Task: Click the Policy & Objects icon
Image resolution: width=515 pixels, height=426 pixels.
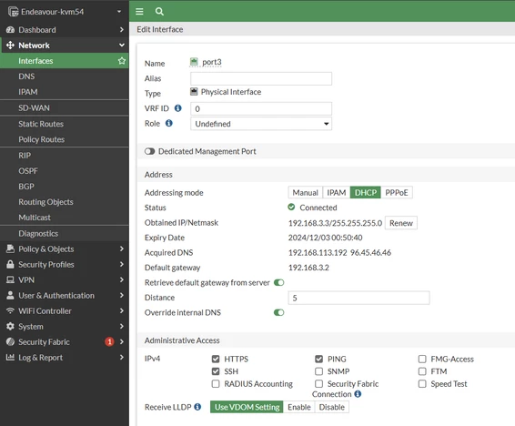Action: pos(10,249)
